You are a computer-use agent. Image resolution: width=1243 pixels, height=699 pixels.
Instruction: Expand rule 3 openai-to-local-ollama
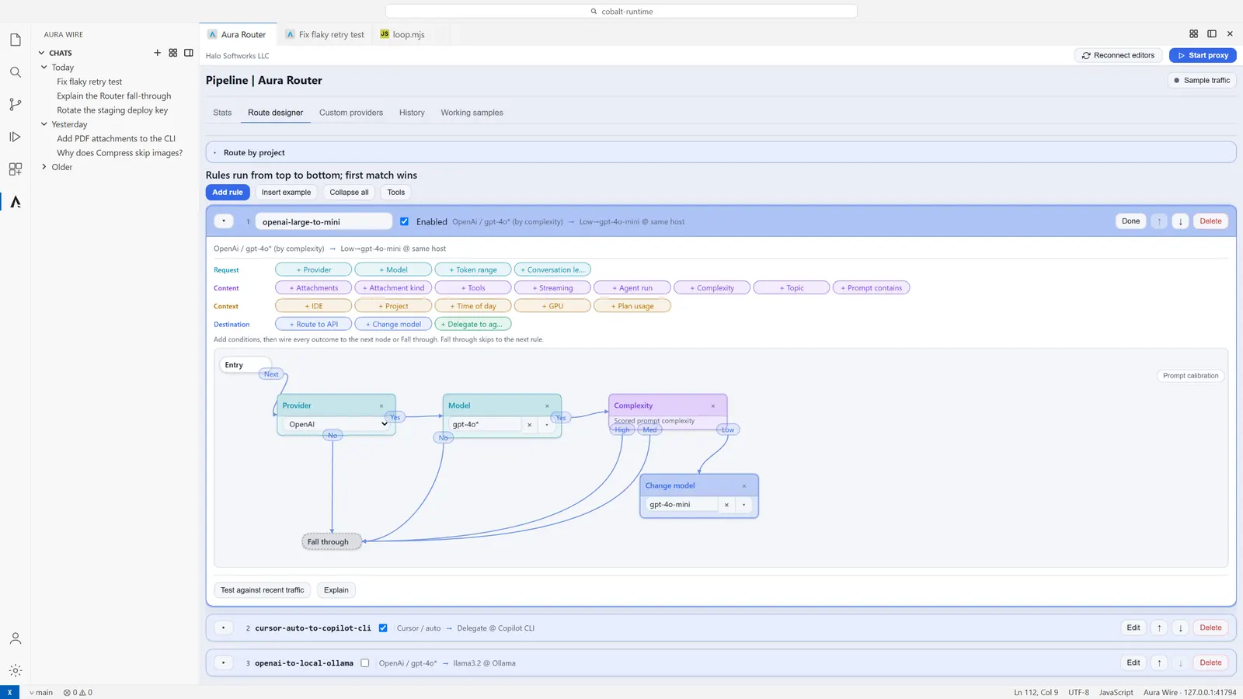coord(224,662)
